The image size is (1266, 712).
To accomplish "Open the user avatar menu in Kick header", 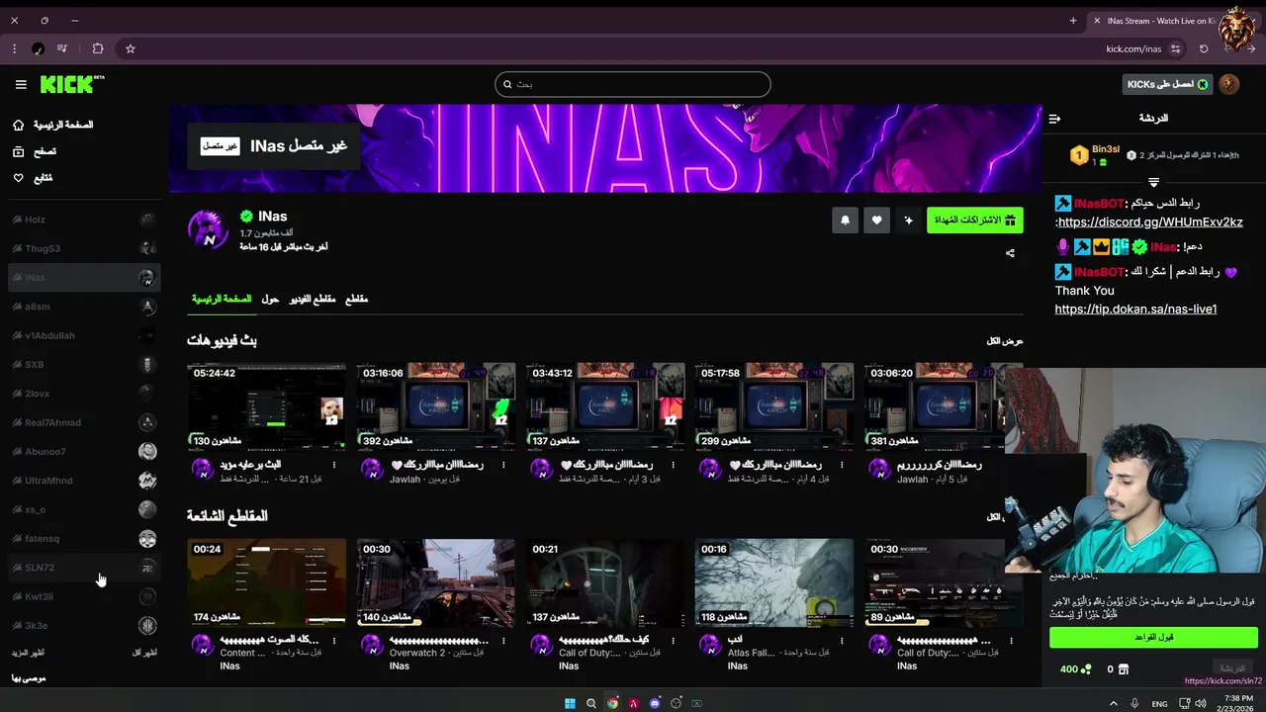I will (x=1228, y=84).
